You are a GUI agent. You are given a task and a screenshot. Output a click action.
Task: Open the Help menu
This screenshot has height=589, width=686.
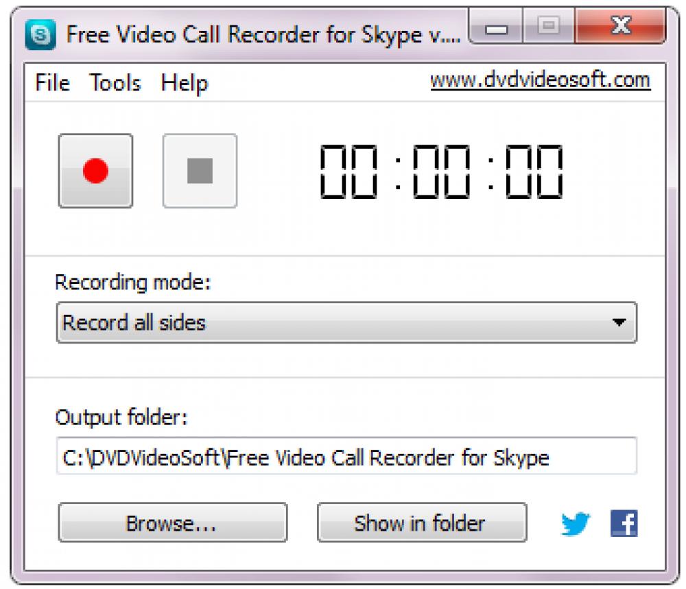pyautogui.click(x=184, y=84)
